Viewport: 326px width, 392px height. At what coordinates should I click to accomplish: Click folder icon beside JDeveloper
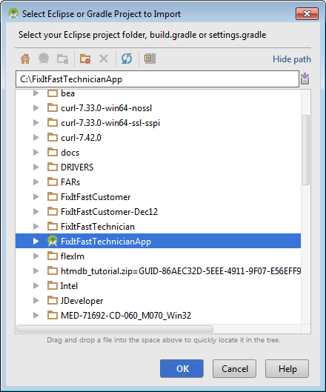[53, 300]
